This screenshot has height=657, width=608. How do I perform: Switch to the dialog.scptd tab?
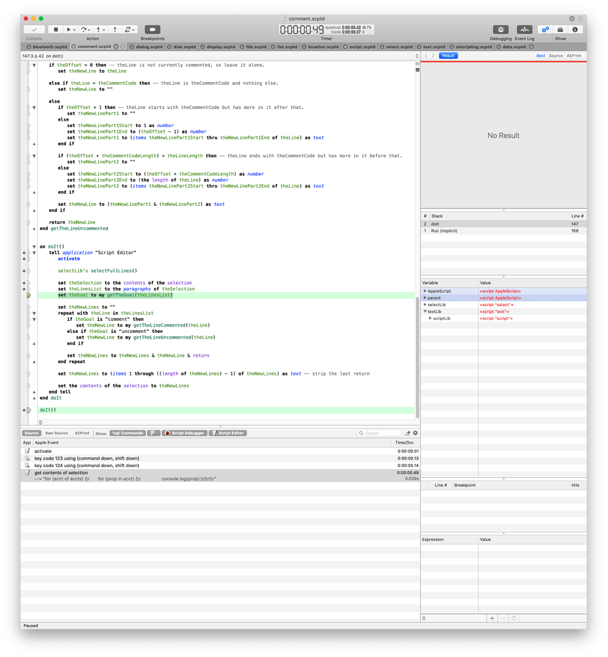coord(149,47)
